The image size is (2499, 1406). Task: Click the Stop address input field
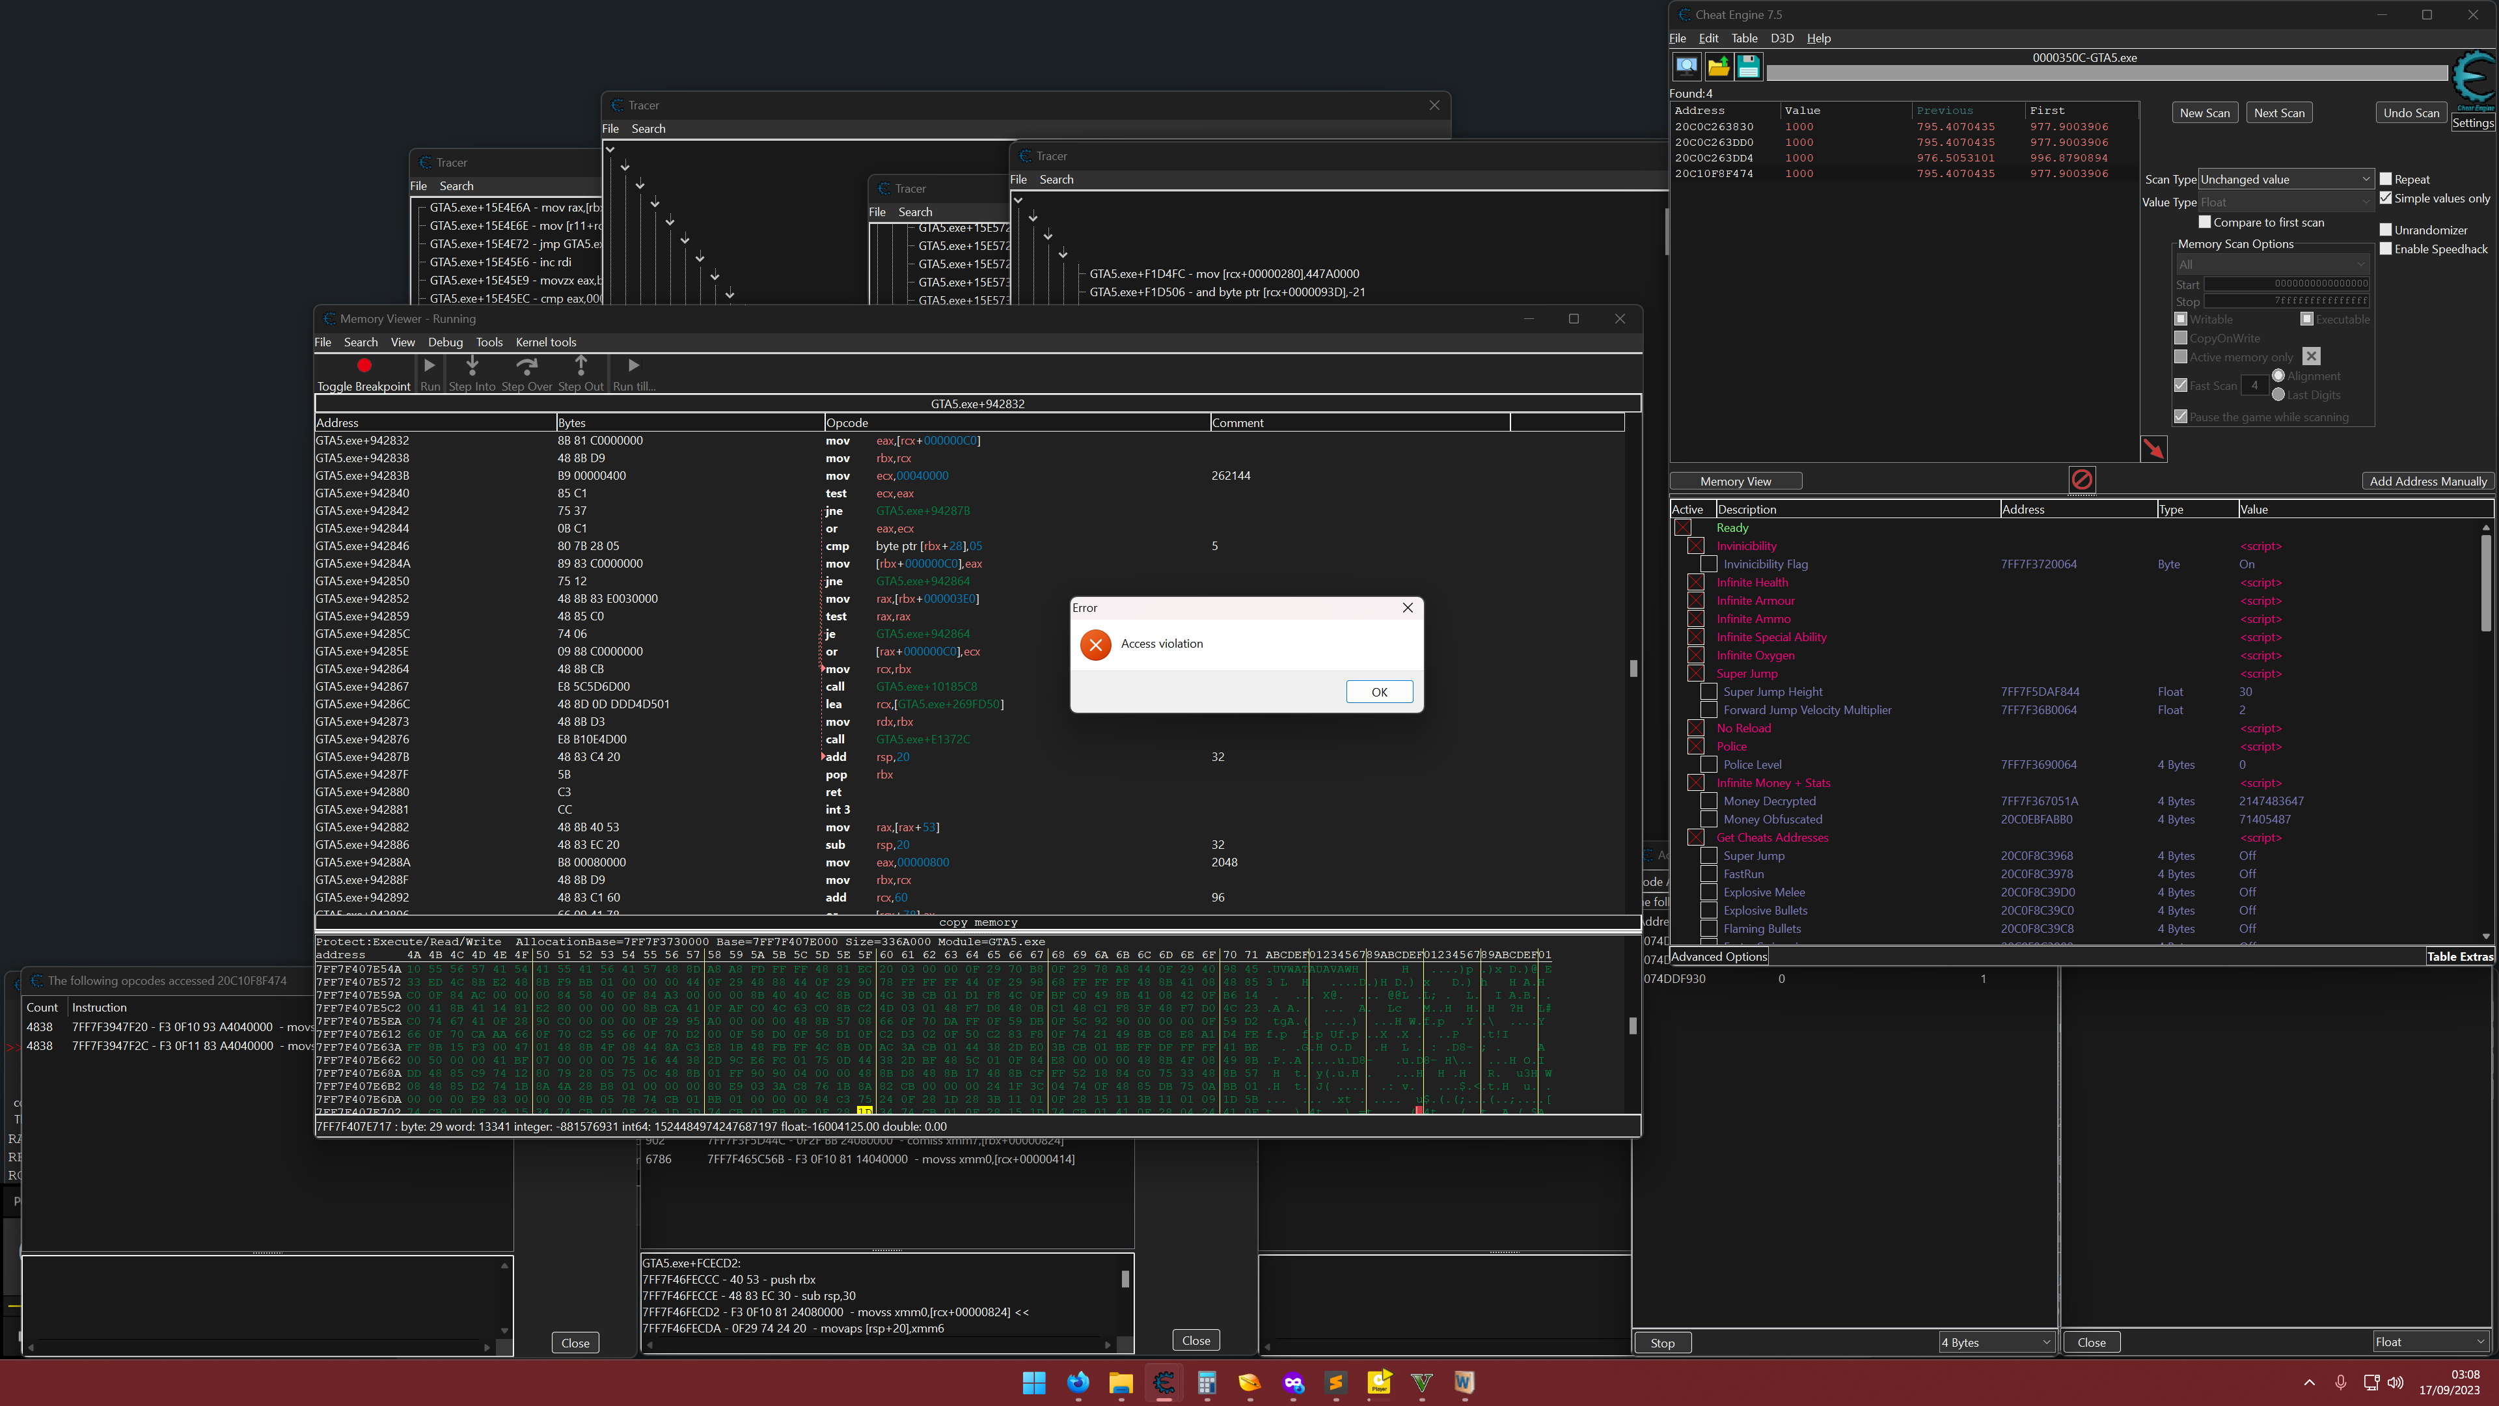click(2287, 301)
